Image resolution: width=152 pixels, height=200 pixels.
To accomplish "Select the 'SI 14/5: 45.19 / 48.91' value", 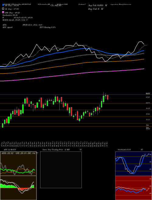I will [23, 18].
